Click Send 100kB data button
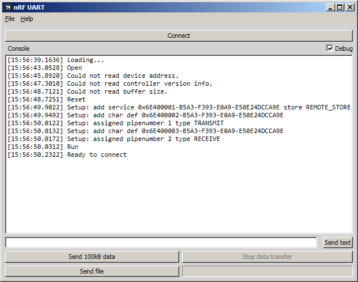 click(92, 257)
